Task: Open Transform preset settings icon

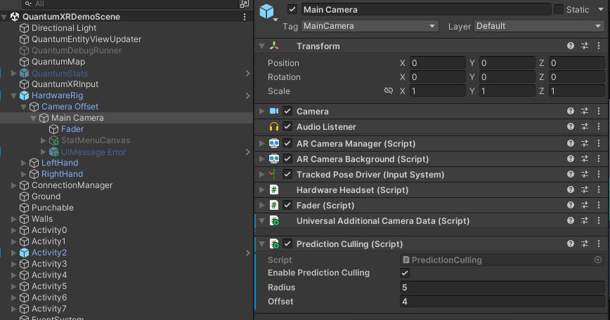Action: [585, 46]
